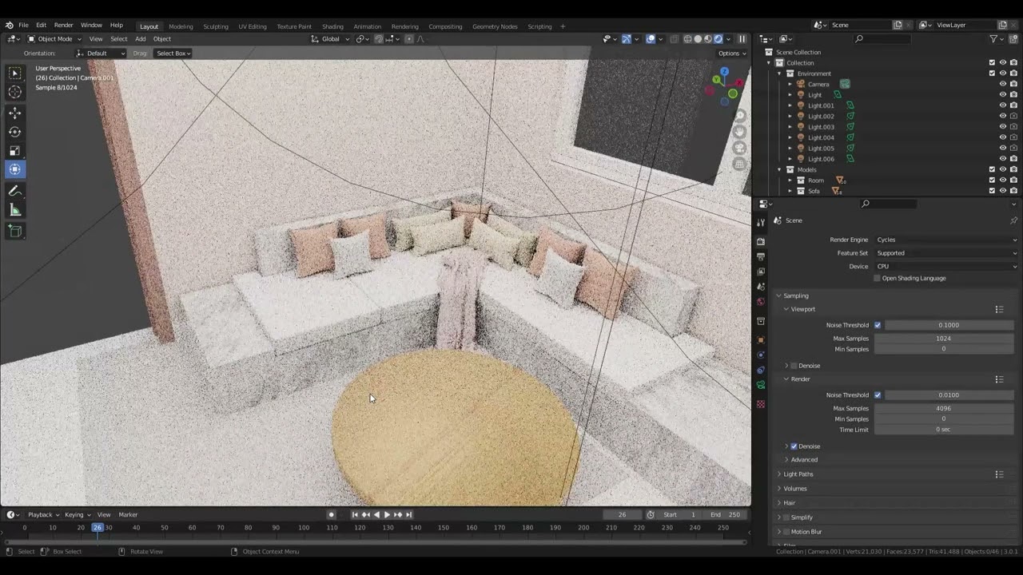Jump to the last frame button
1023x575 pixels.
[x=408, y=515]
